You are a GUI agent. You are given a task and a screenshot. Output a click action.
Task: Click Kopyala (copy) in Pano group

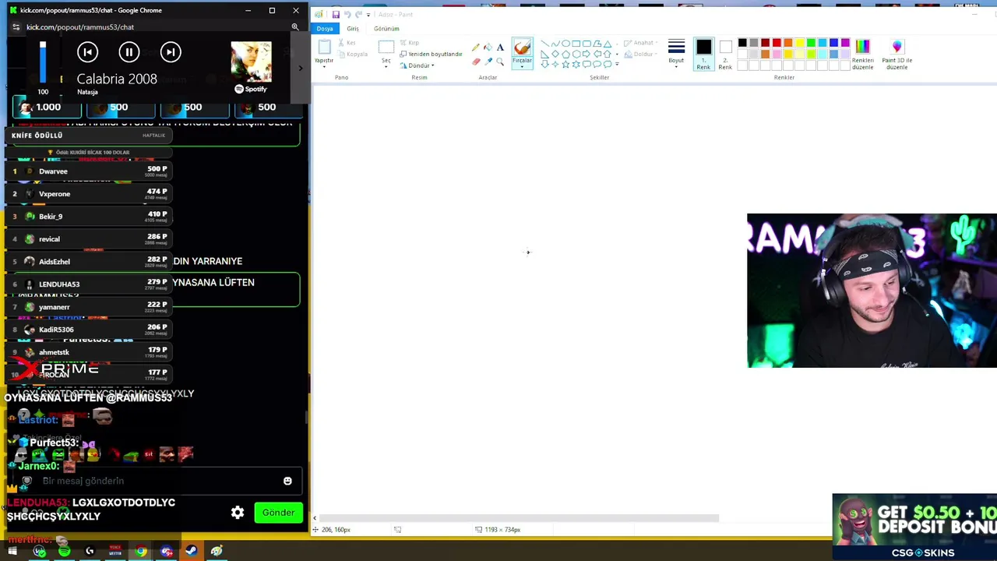[352, 54]
